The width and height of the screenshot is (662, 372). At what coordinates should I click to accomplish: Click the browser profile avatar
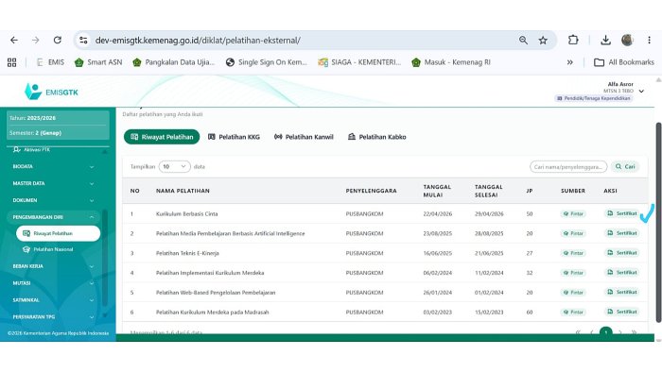[x=627, y=40]
